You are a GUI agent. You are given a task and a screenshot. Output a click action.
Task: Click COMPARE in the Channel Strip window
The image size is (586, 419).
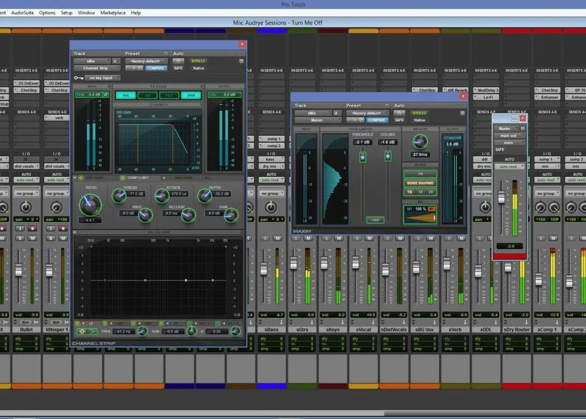(156, 68)
